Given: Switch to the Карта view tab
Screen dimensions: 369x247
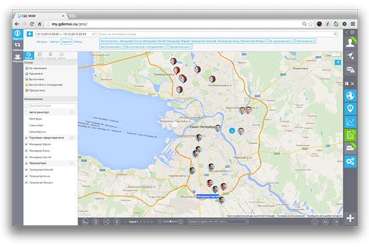Looking at the screenshot, I should [x=29, y=56].
